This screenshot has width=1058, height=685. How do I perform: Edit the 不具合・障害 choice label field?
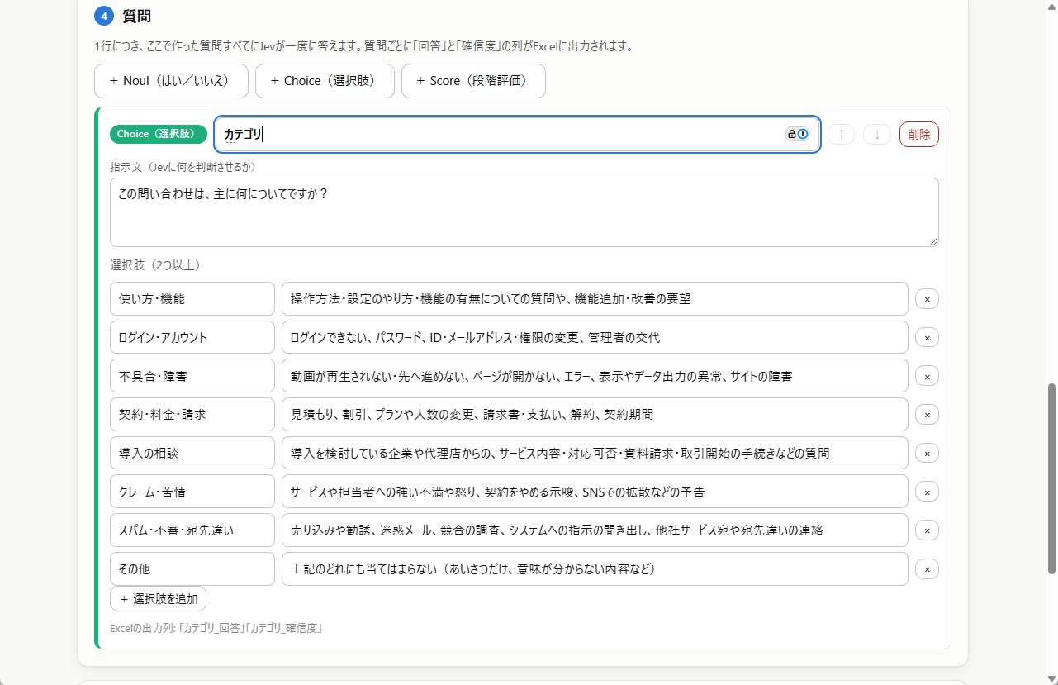[192, 376]
